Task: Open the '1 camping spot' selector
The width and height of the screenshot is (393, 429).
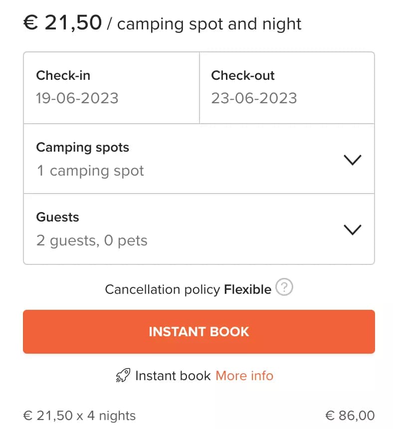Action: 90,171
